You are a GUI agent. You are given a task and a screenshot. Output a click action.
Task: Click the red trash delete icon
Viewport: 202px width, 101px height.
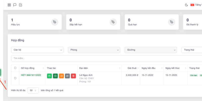click(x=73, y=76)
